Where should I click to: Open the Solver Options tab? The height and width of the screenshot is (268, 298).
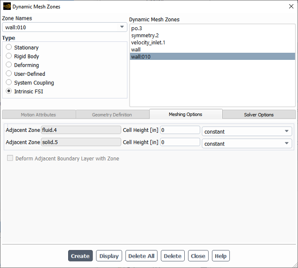click(259, 114)
